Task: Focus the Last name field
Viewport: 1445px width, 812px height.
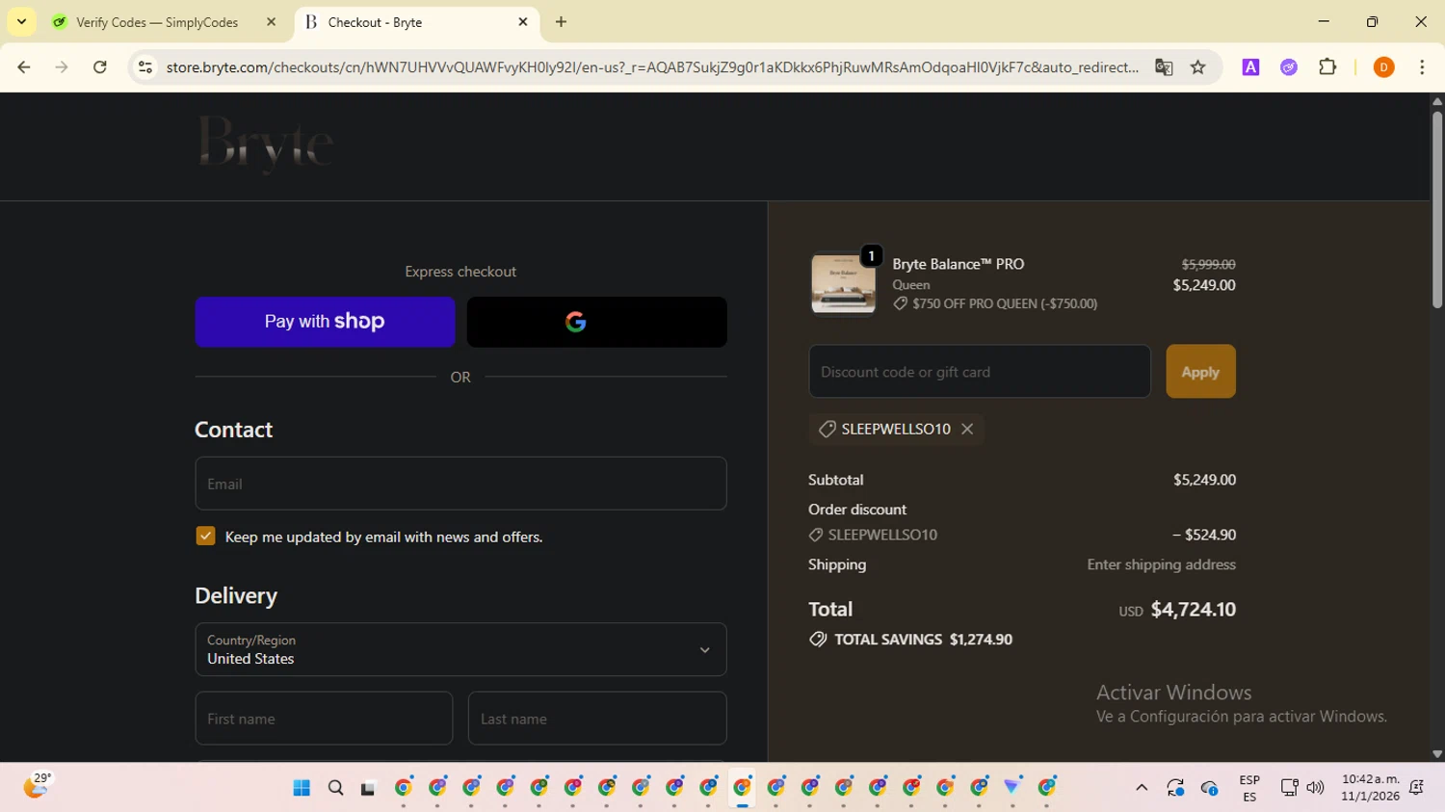Action: pyautogui.click(x=597, y=719)
